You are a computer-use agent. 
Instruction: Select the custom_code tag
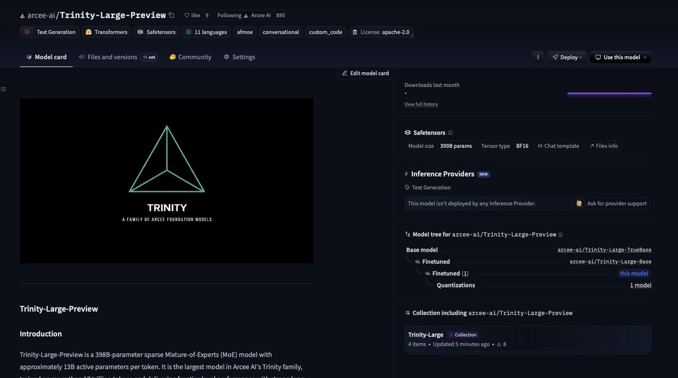(x=325, y=32)
